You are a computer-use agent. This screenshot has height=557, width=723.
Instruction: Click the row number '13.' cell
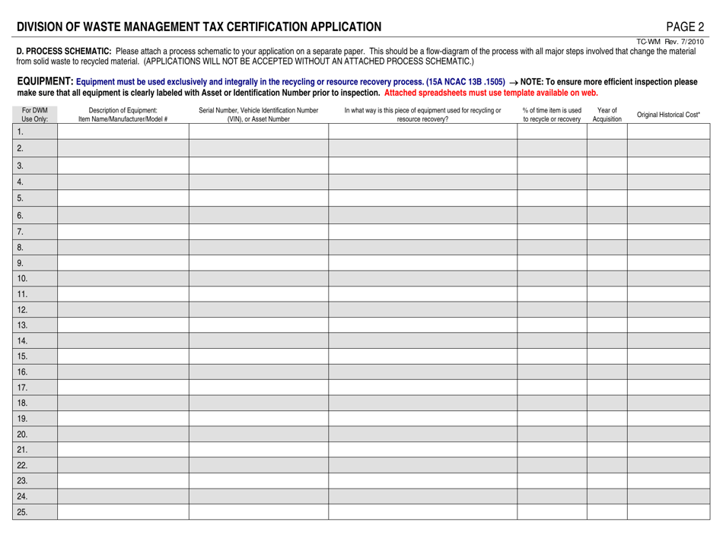pos(34,325)
